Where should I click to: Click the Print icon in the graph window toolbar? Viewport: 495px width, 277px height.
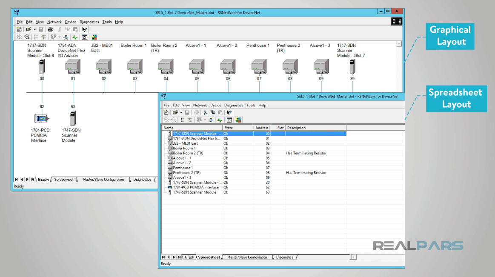coord(50,29)
